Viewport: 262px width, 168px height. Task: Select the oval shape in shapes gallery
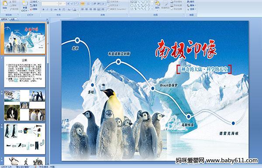(149, 2)
